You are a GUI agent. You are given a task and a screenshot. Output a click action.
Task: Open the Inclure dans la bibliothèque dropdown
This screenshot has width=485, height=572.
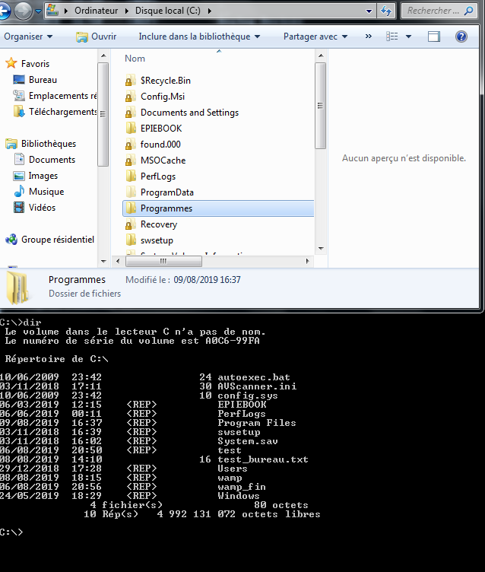click(x=198, y=37)
